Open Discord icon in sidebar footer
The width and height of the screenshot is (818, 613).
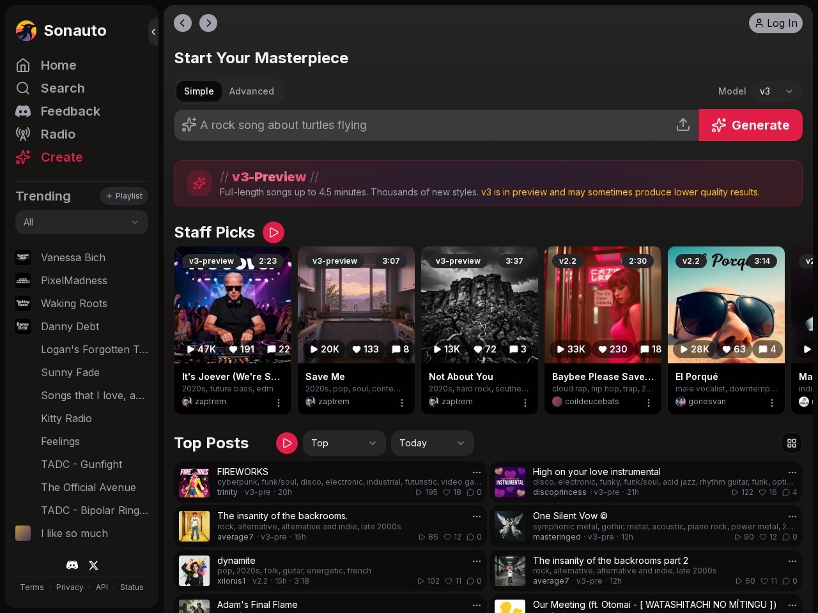(72, 565)
